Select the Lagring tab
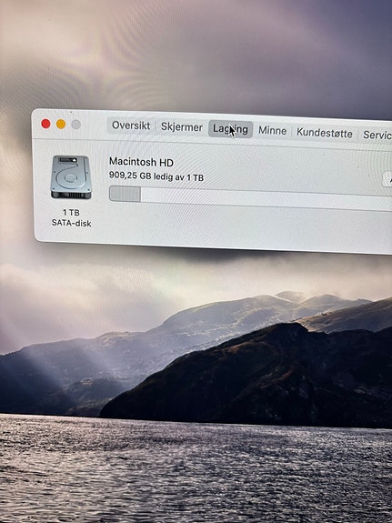392x523 pixels. click(230, 129)
